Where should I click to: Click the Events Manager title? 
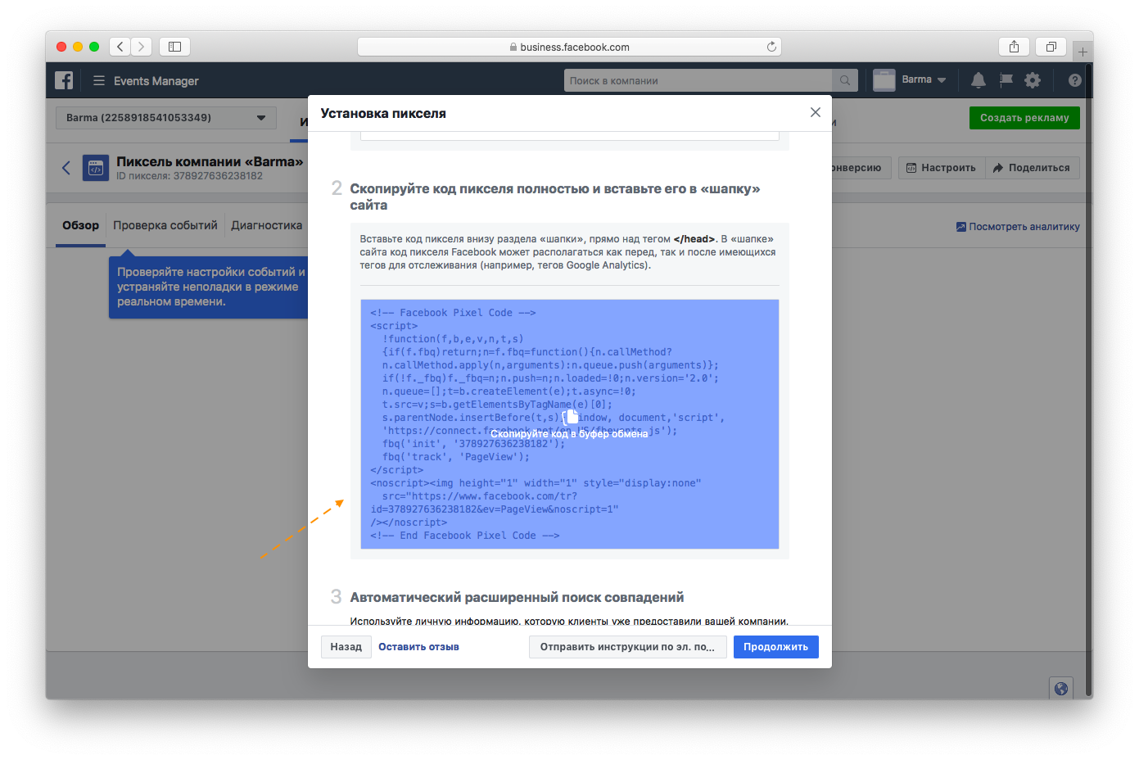(x=156, y=81)
